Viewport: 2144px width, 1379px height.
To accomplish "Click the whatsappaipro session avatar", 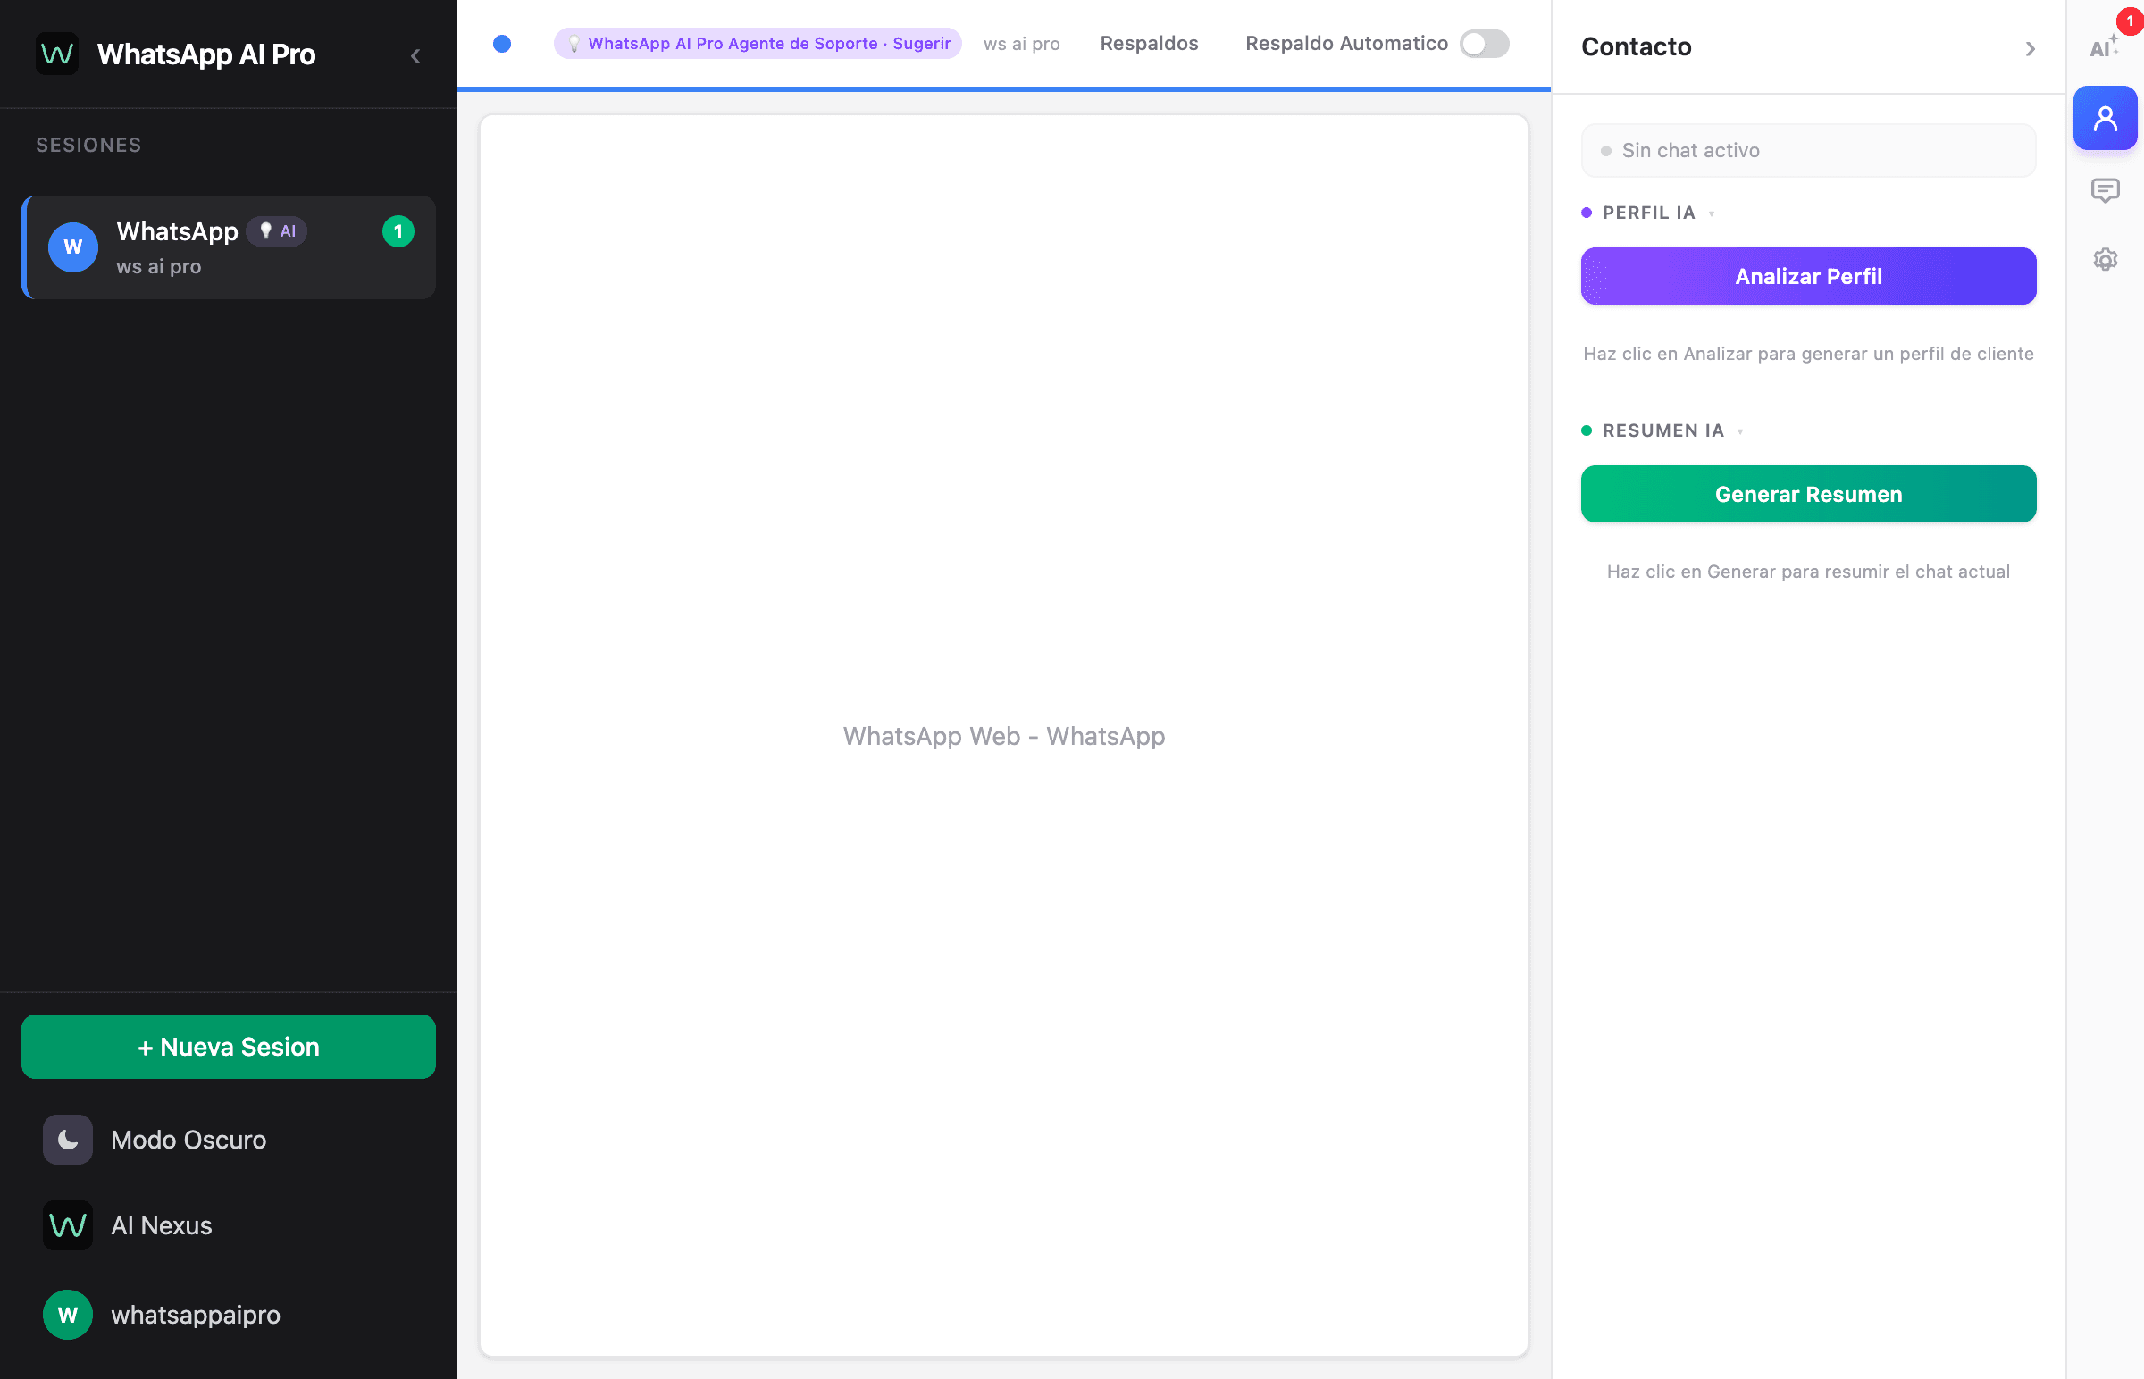I will click(x=68, y=1315).
